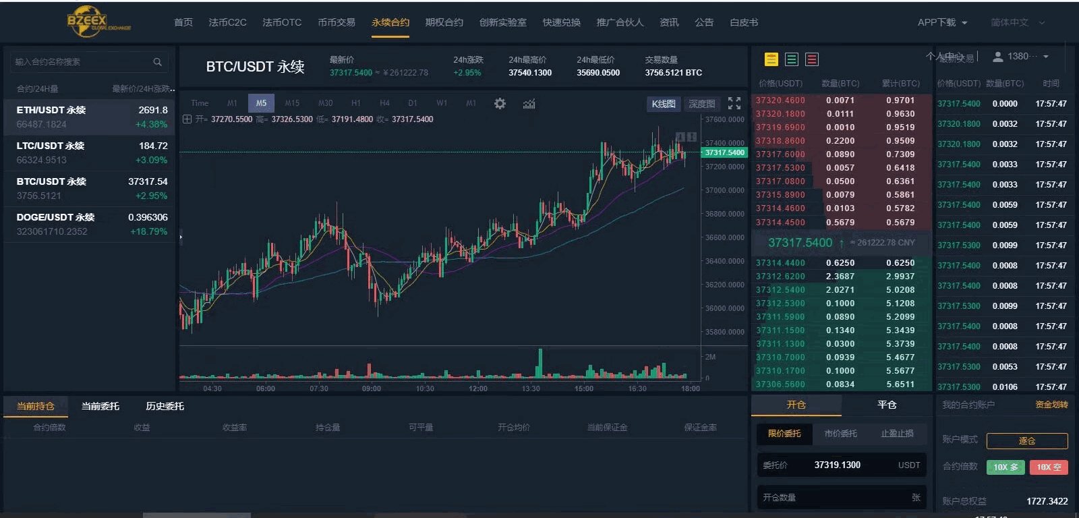Select the 10X 多 long leverage
Screen dimensions: 1079x518
click(1005, 467)
